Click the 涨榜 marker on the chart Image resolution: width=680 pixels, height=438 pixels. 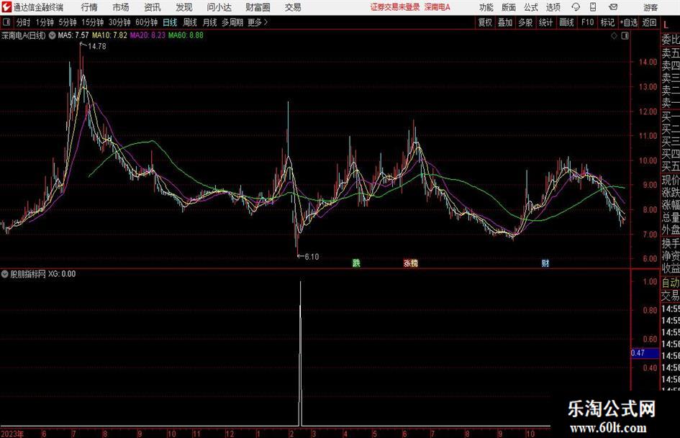(411, 263)
